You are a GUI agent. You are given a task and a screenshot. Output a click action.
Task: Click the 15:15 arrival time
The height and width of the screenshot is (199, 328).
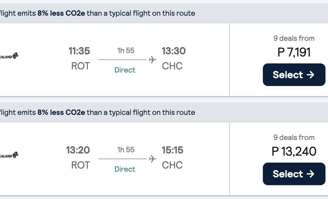(172, 150)
